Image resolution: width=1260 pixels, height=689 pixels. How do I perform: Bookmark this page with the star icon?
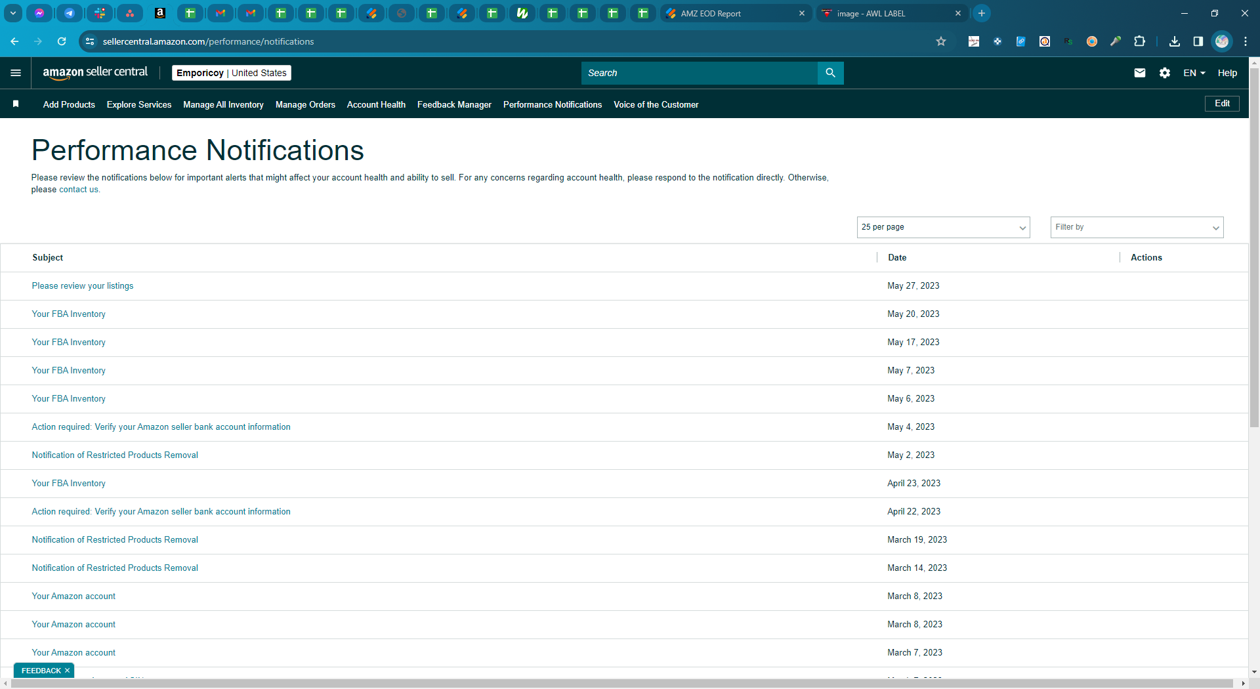(941, 41)
